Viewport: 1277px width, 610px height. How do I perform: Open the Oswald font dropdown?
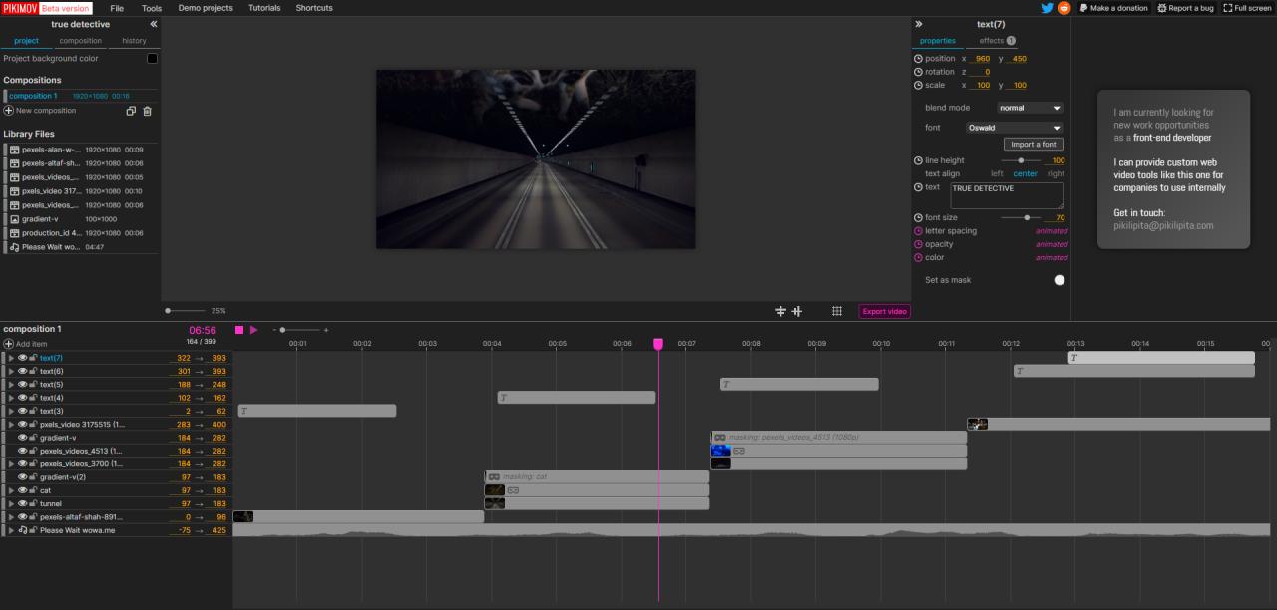coord(1014,128)
